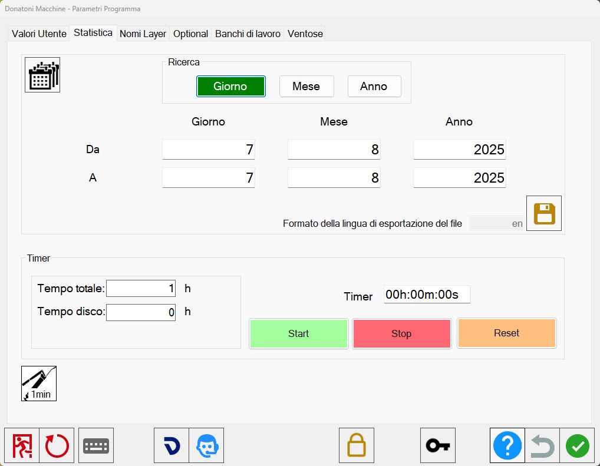This screenshot has width=600, height=466.
Task: Select the Giorno search mode
Action: tap(230, 86)
